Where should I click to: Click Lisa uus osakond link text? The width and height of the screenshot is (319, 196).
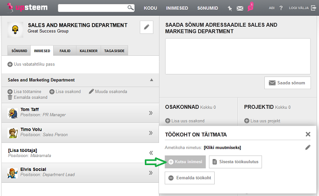point(188,121)
